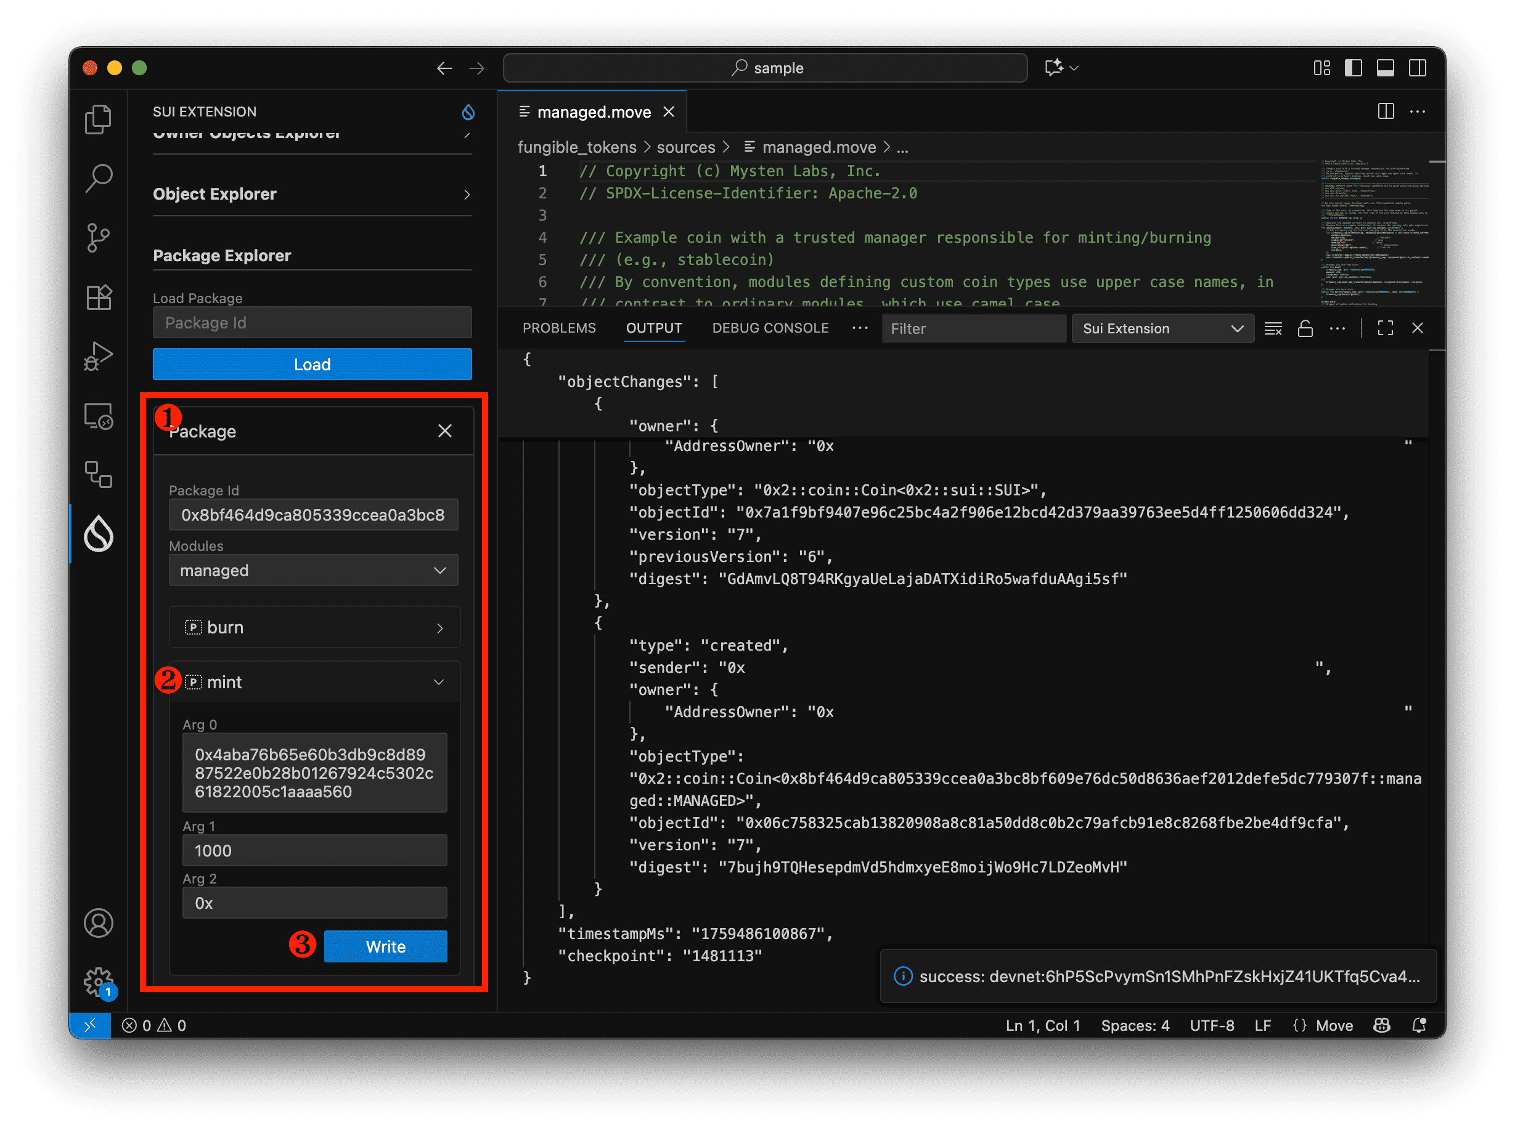This screenshot has width=1515, height=1130.
Task: Toggle the primary sidebar visibility
Action: (x=1353, y=68)
